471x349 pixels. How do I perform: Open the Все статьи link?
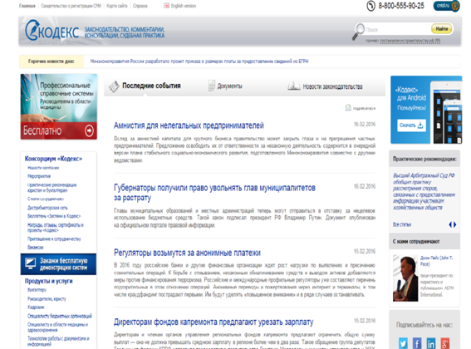point(402,224)
